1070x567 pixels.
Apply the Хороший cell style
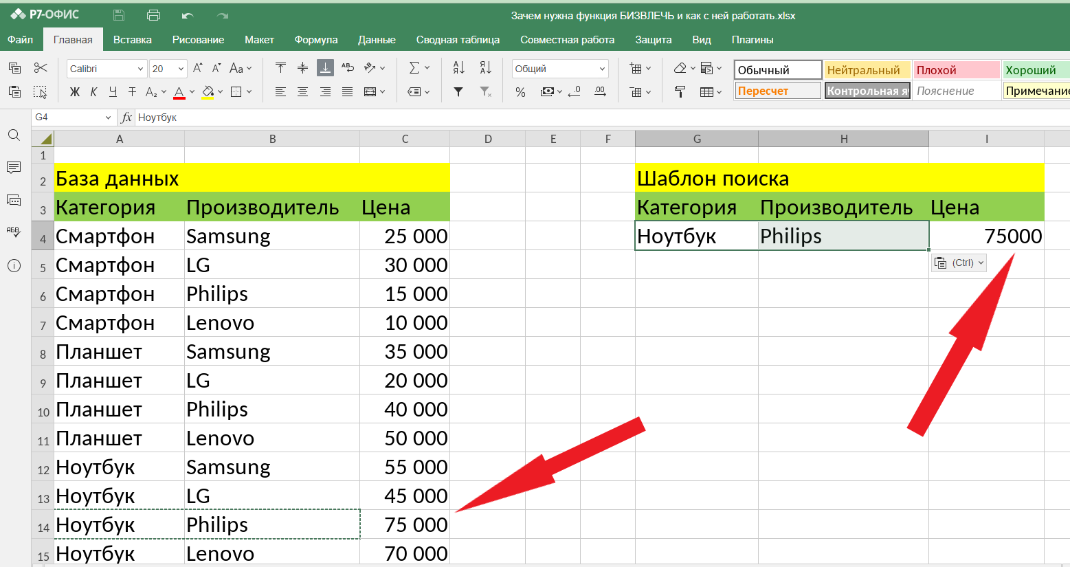(x=1036, y=69)
